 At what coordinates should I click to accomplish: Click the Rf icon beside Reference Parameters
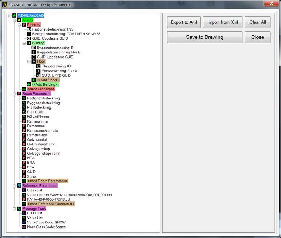pos(19,186)
